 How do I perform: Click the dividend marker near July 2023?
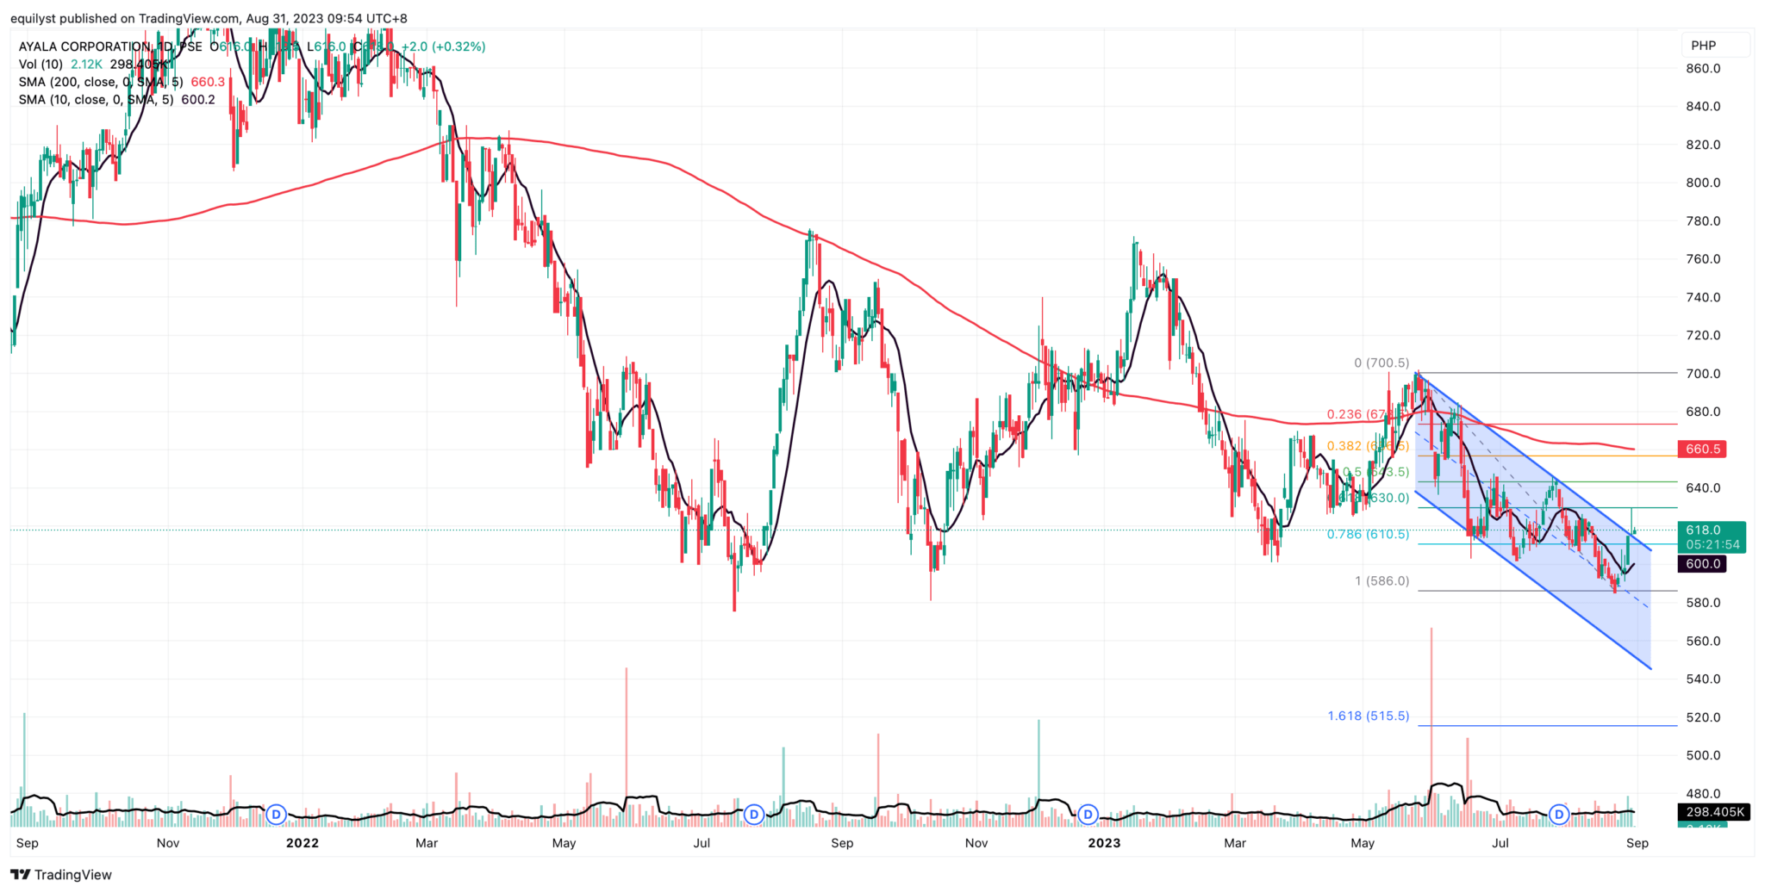point(1559,814)
